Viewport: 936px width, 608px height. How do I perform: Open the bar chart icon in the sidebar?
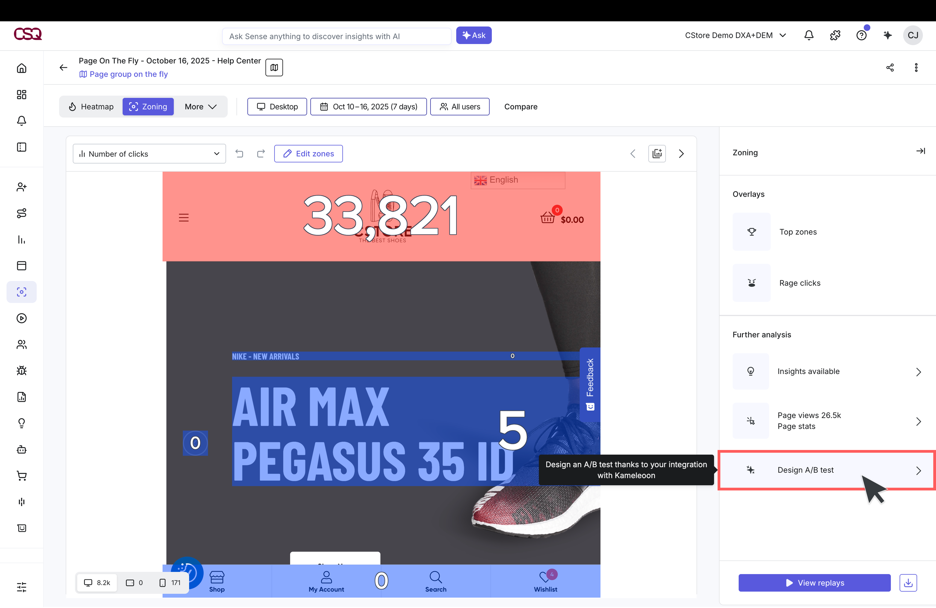[x=22, y=239]
